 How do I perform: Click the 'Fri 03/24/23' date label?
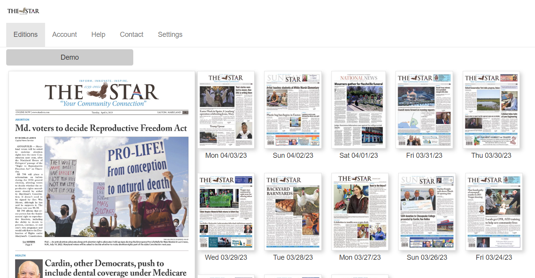pos(494,257)
